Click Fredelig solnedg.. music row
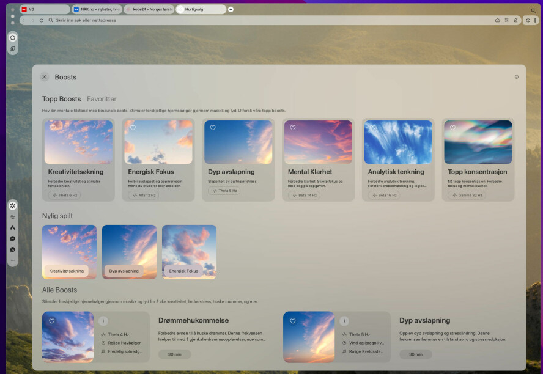The image size is (543, 374). point(122,351)
